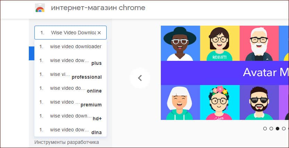This screenshot has width=289, height=148.
Task: Open the интернет-магазин chrome title link
Action: point(98,8)
